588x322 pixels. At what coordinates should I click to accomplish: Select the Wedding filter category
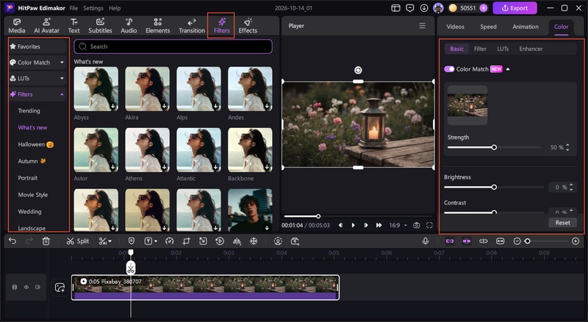[x=29, y=212]
